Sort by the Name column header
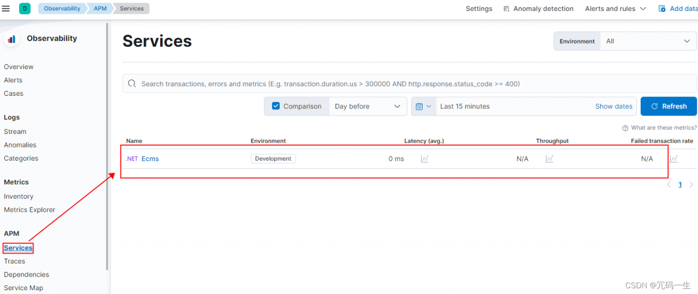The image size is (698, 294). 134,141
